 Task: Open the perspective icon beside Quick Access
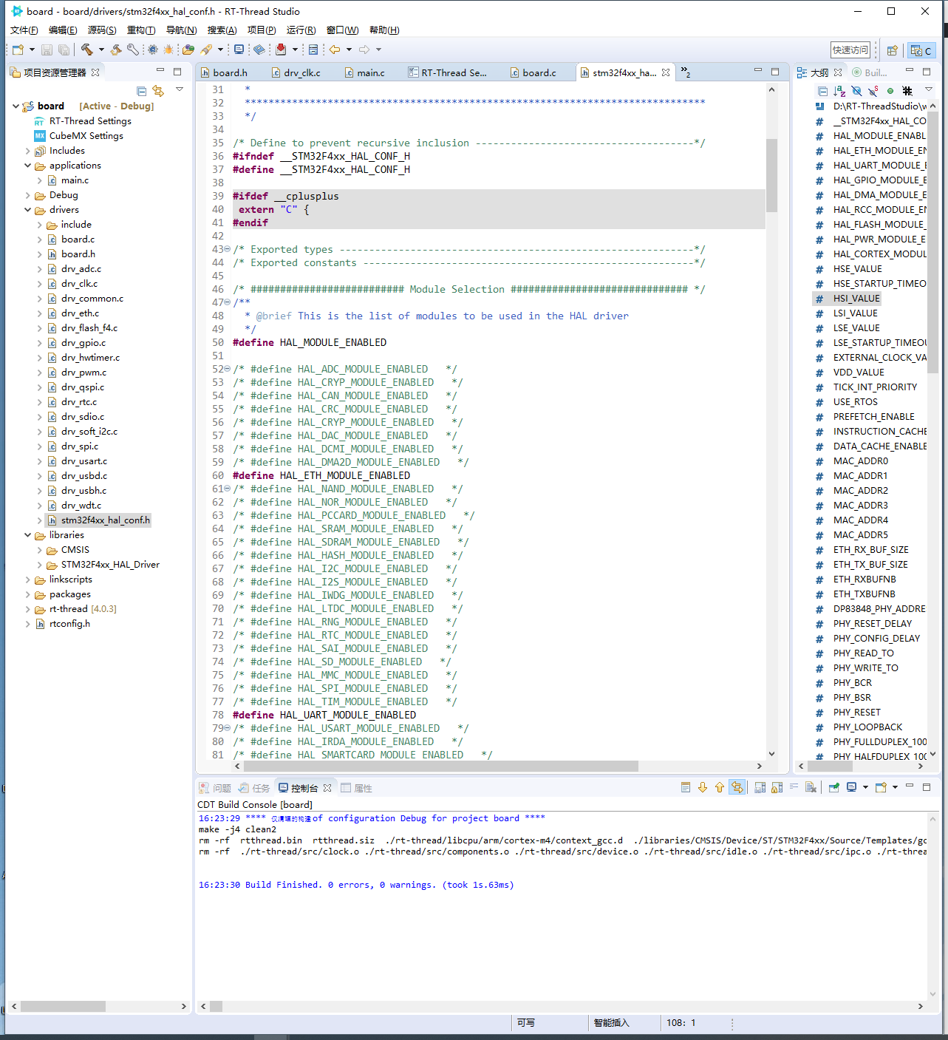coord(893,50)
